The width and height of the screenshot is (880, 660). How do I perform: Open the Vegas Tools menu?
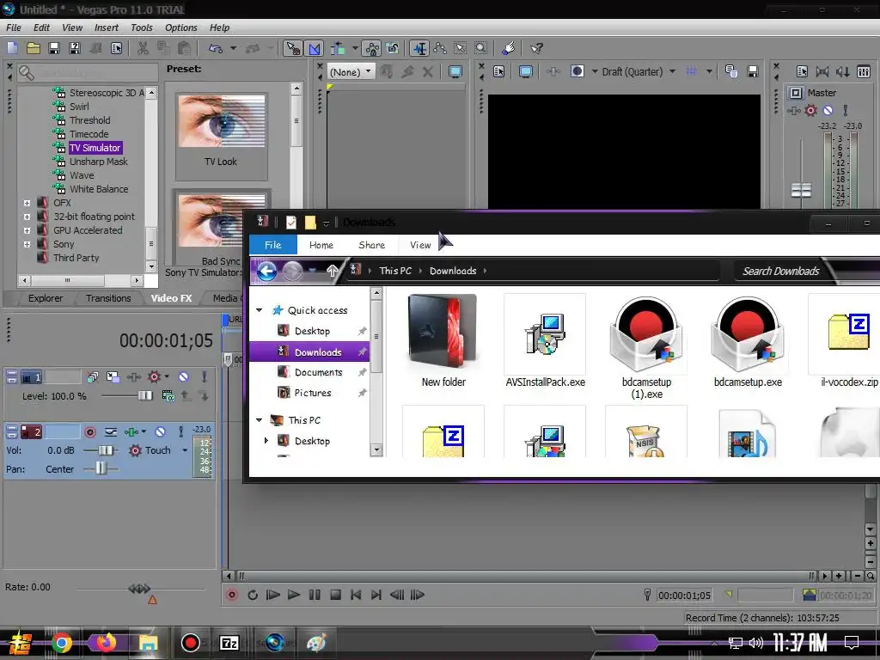tap(142, 27)
